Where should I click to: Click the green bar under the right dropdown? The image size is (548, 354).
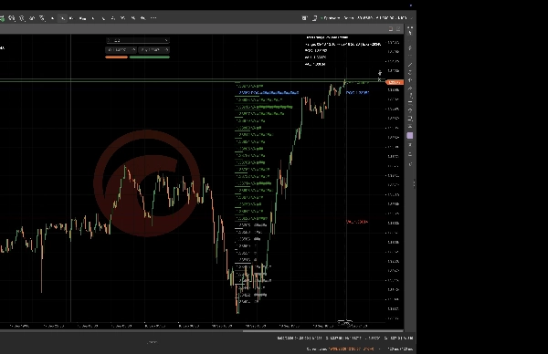coord(150,57)
